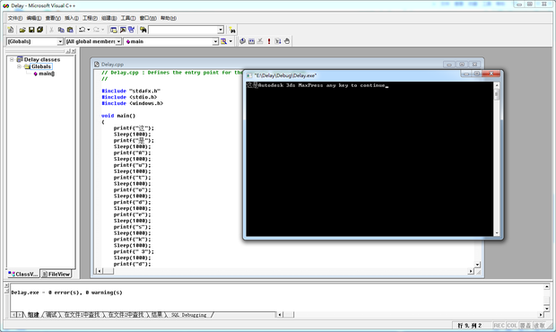Click the console window vertical scrollbar
This screenshot has width=556, height=332.
pyautogui.click(x=497, y=159)
